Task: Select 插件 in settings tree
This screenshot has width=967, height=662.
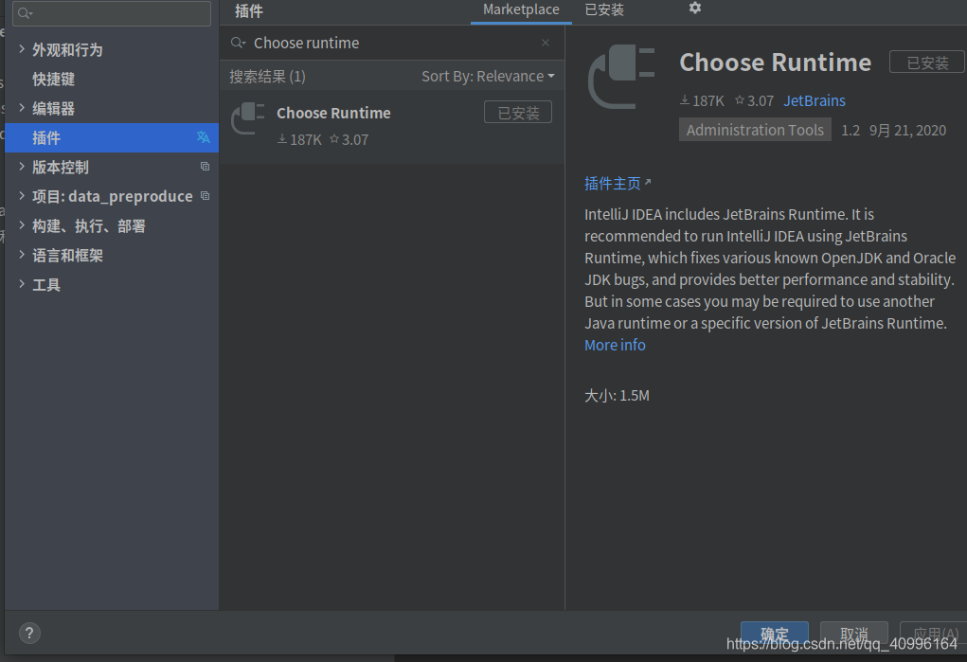Action: click(x=112, y=137)
